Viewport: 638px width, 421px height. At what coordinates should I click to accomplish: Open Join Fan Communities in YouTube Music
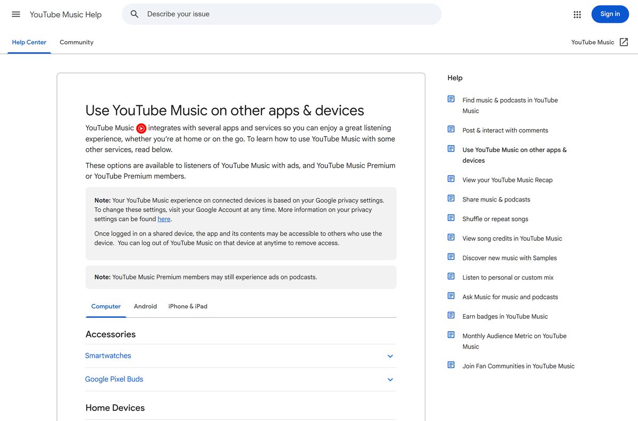[518, 366]
